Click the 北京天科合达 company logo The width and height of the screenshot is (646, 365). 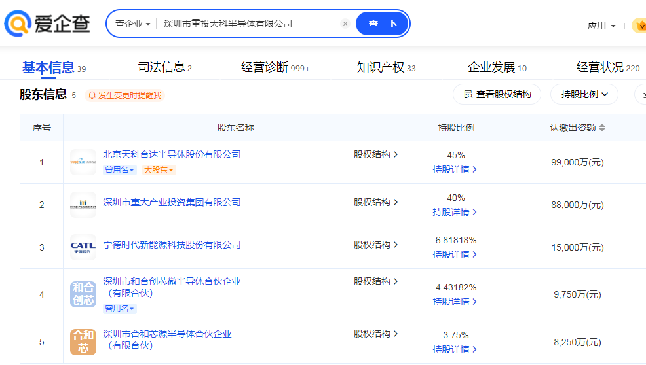pyautogui.click(x=83, y=162)
